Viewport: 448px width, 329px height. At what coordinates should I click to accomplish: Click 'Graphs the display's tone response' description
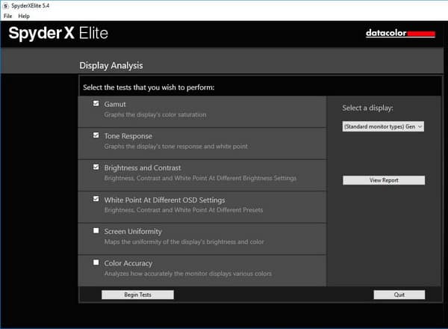pyautogui.click(x=176, y=147)
